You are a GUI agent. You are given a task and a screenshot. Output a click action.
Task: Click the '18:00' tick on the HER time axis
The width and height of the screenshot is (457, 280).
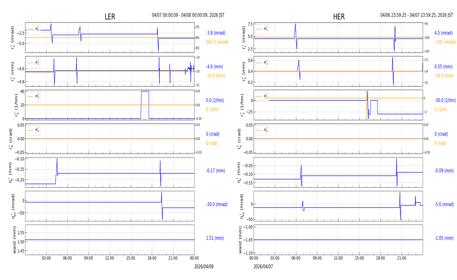(x=381, y=258)
